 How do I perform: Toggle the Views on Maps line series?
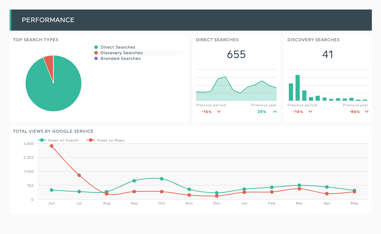pos(107,140)
